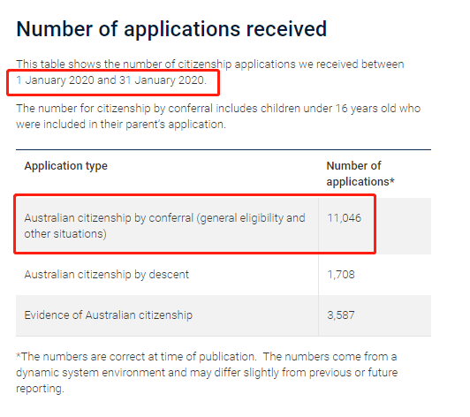Click the 'applications*' header word with the asterisk
This screenshot has width=470, height=417.
[x=360, y=182]
